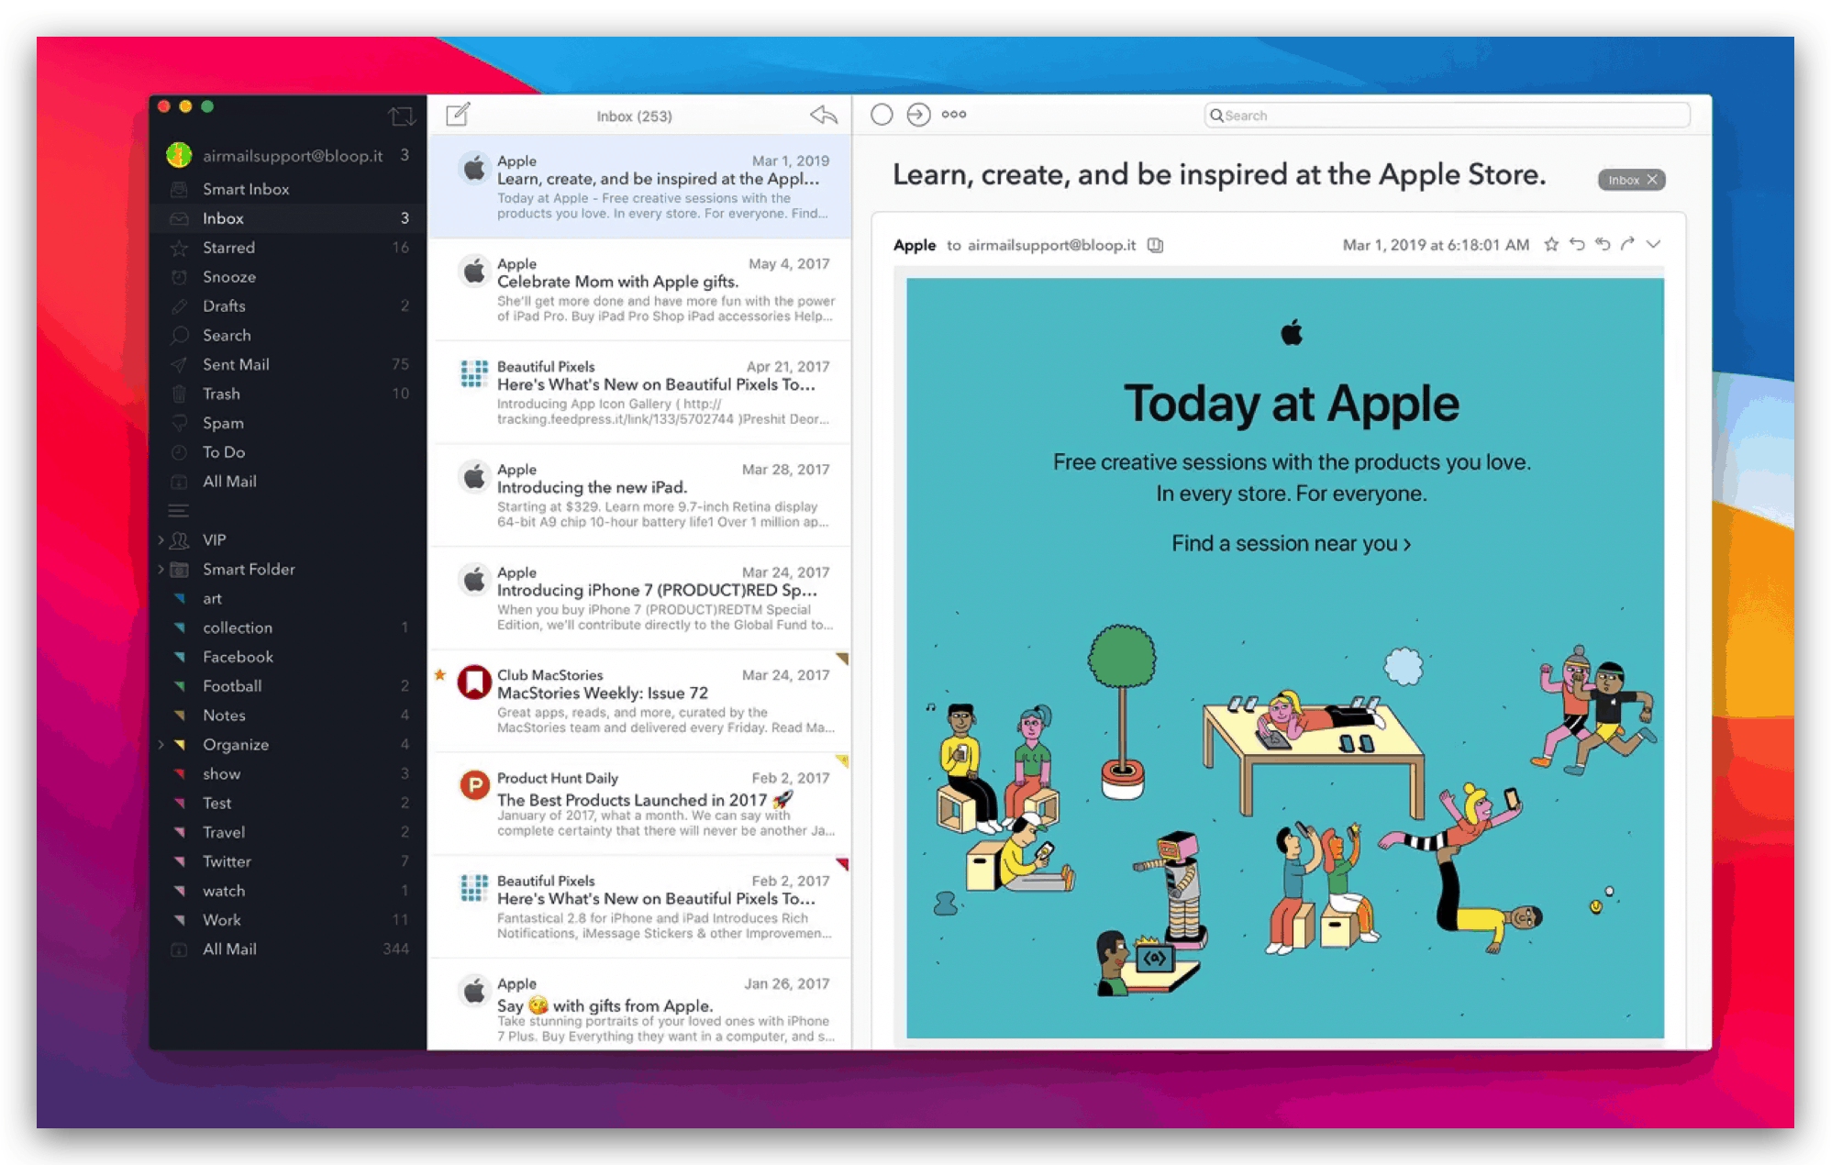Screen dimensions: 1831x1165
Task: Click the sync icon atop the sidebar
Action: click(401, 116)
